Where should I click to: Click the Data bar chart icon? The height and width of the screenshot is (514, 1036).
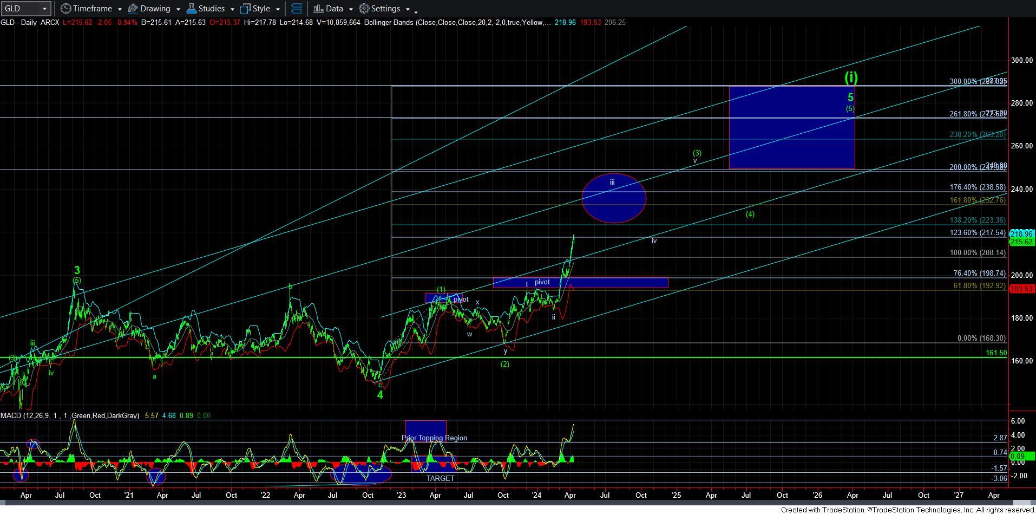[x=318, y=9]
